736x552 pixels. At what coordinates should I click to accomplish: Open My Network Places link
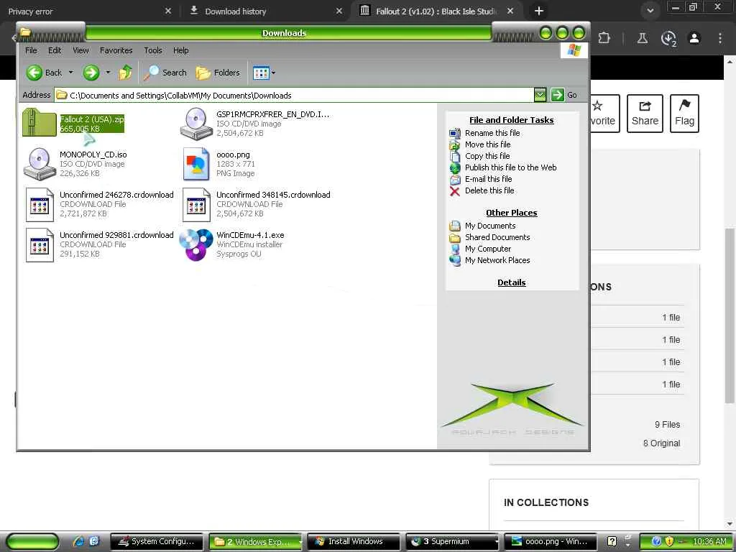(x=497, y=260)
